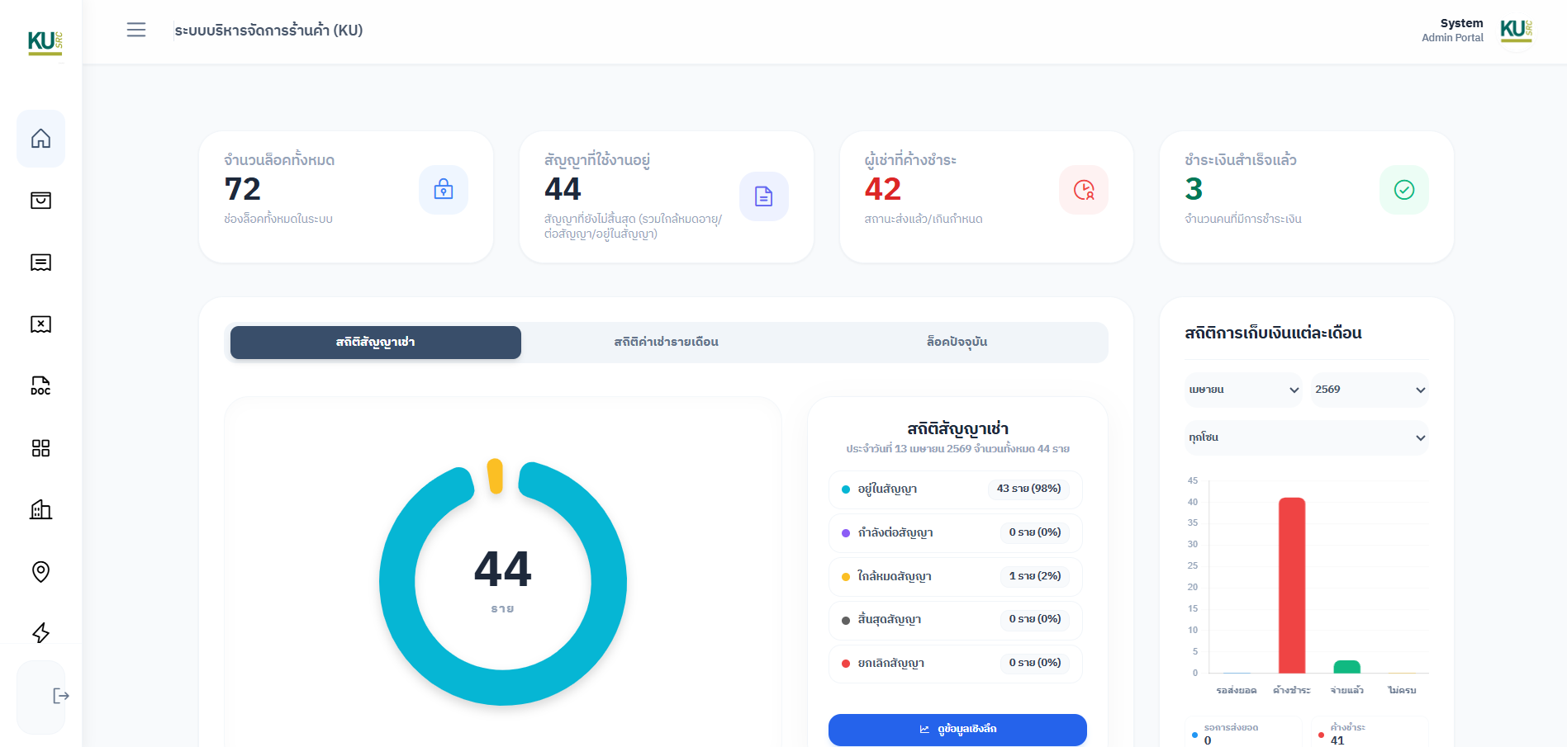Switch to the สถิติค่าเช่ารายเดือน tab
The image size is (1567, 747).
[666, 342]
